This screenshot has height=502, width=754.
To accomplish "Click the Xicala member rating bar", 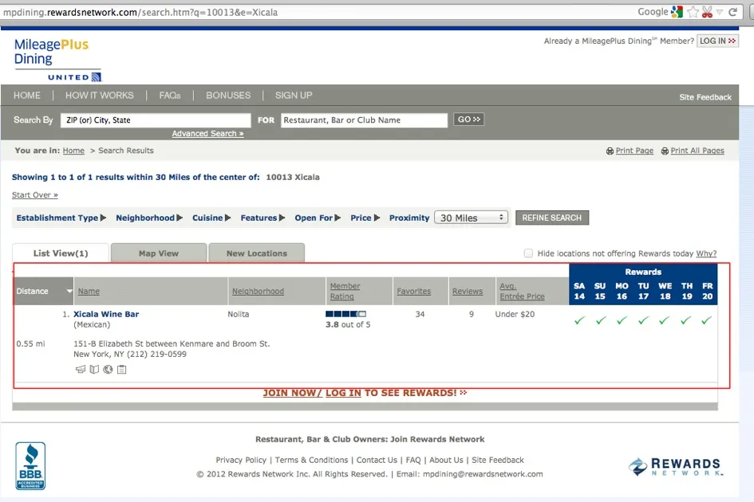I will coord(345,314).
